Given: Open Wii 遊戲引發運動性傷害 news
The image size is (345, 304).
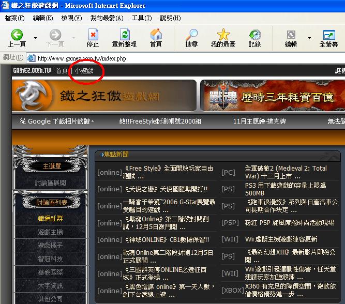Looking at the screenshot, I should 291,273.
